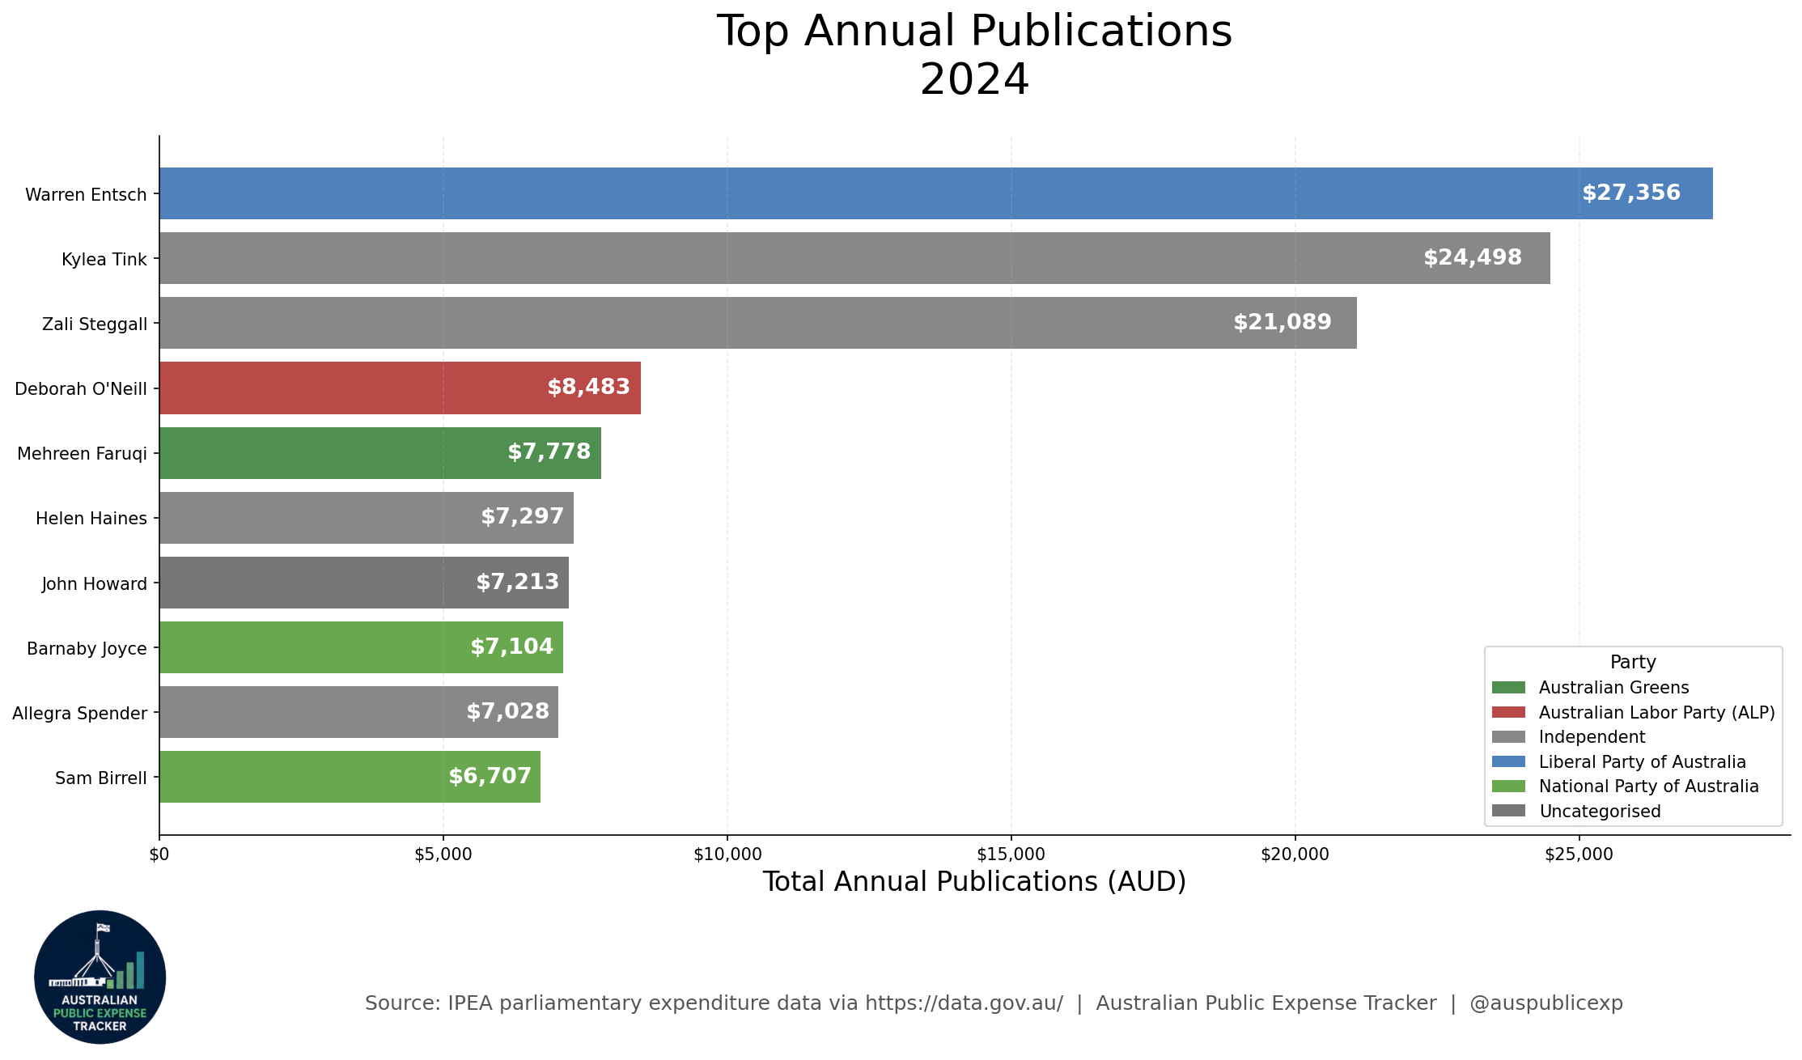Image resolution: width=1802 pixels, height=1060 pixels.
Task: Select the Australian Labor Party legend swatch
Action: pos(1508,712)
